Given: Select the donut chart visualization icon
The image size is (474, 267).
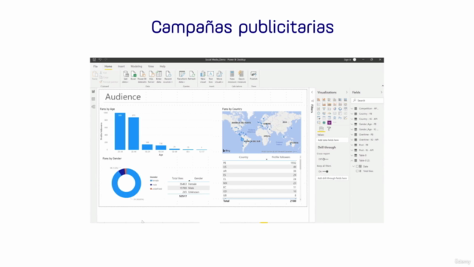Looking at the screenshot, I should point(340,109).
